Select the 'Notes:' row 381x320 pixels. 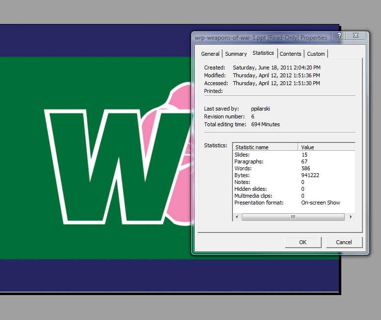pos(294,182)
